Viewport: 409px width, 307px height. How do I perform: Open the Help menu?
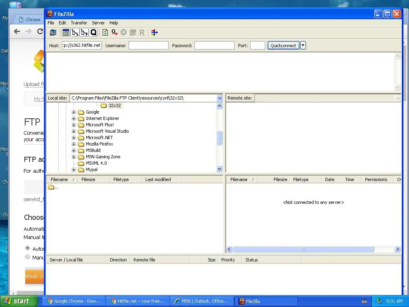113,23
